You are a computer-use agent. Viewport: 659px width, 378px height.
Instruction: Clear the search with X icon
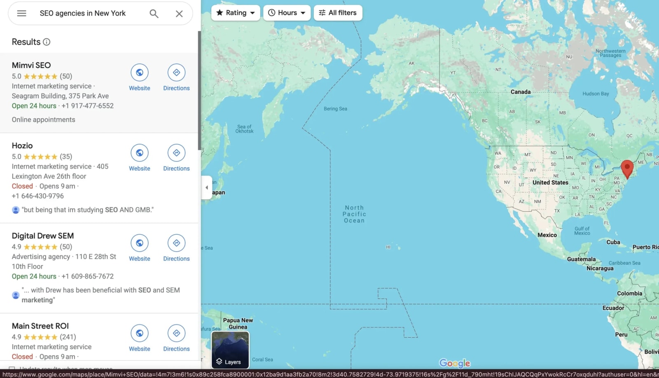pyautogui.click(x=179, y=14)
